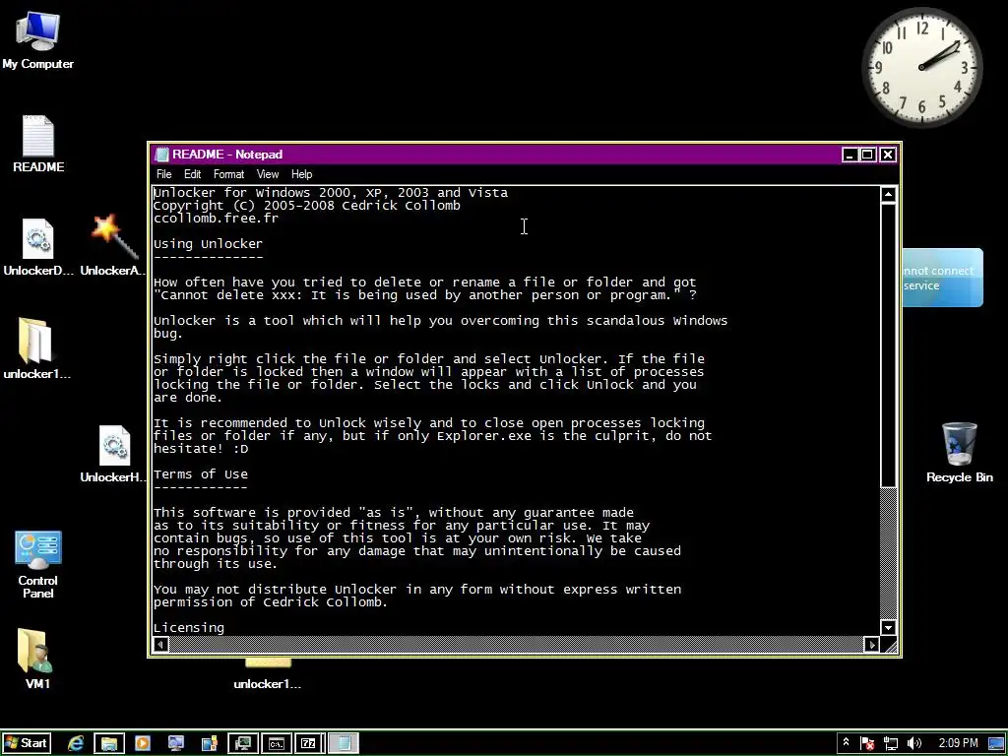
Task: Maximize the README Notepad window
Action: click(868, 155)
